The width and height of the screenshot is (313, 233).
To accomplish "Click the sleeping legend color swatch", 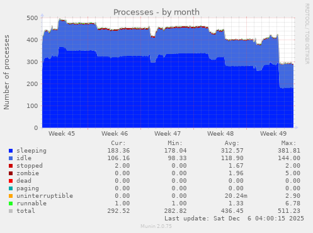I will coord(11,151).
